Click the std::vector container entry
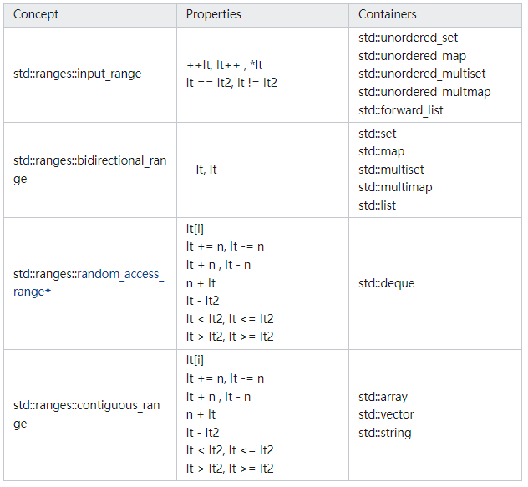The image size is (528, 487). (x=386, y=414)
